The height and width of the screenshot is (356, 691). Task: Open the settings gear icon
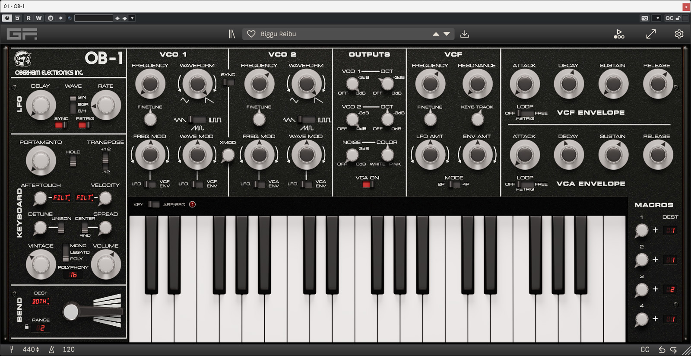click(679, 34)
